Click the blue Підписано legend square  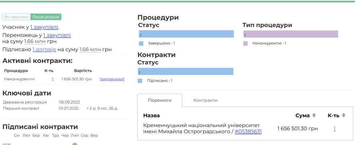pos(140,81)
